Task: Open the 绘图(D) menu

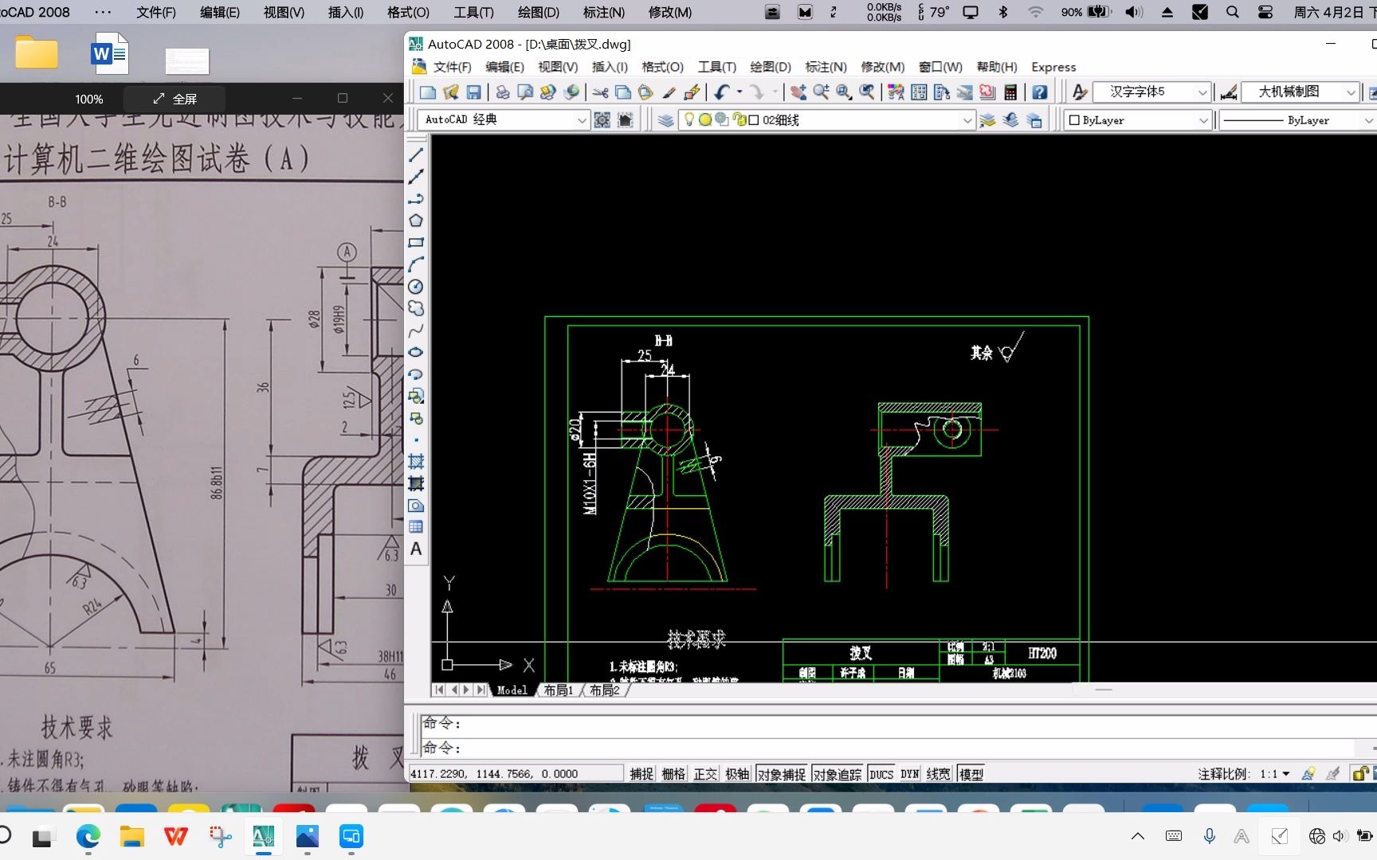Action: click(770, 67)
